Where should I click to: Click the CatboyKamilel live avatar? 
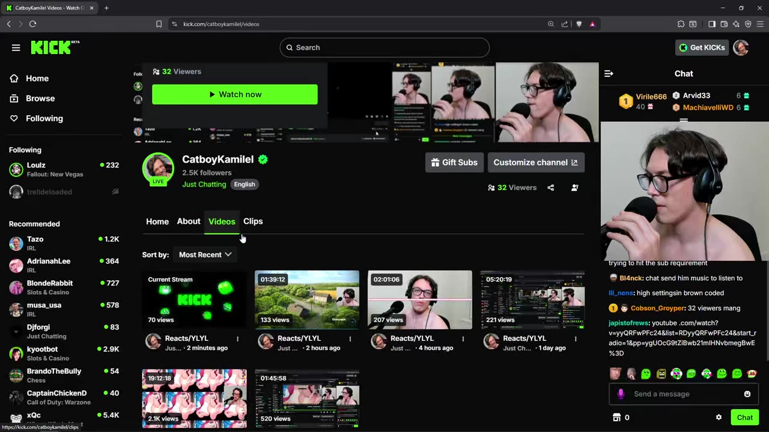click(158, 169)
